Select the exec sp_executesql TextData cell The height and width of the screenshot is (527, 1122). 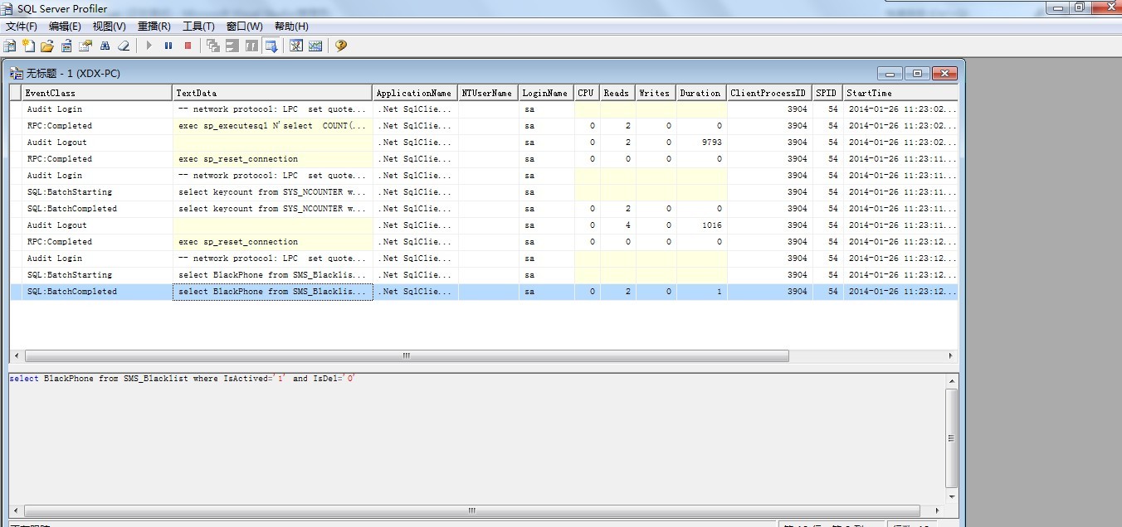tap(273, 126)
